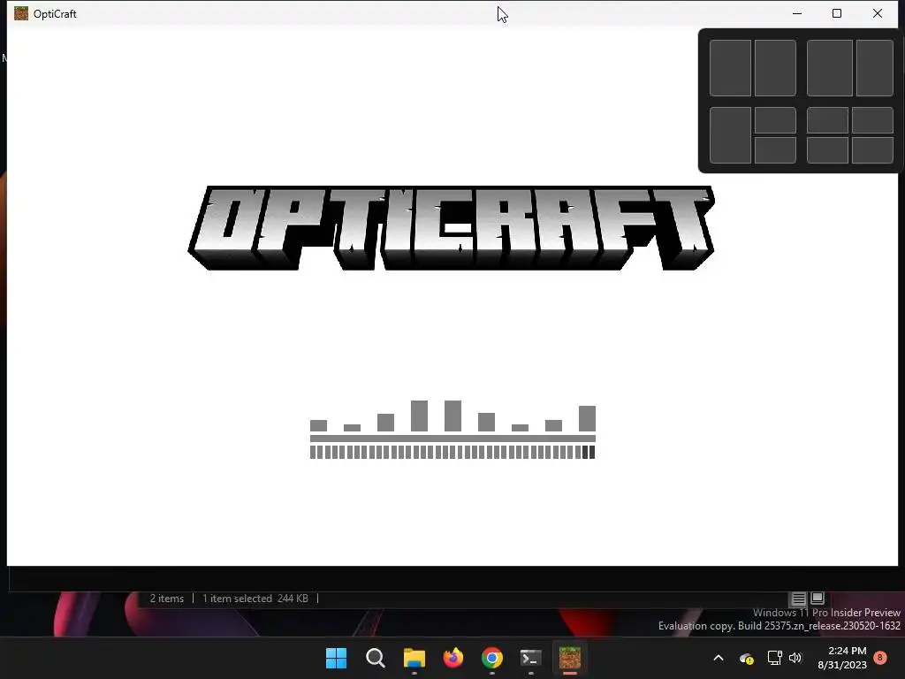Open taskbar Search

tap(375, 658)
